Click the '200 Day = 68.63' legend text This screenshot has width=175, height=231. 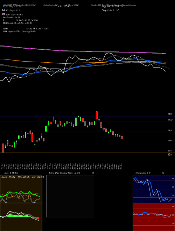(14, 15)
